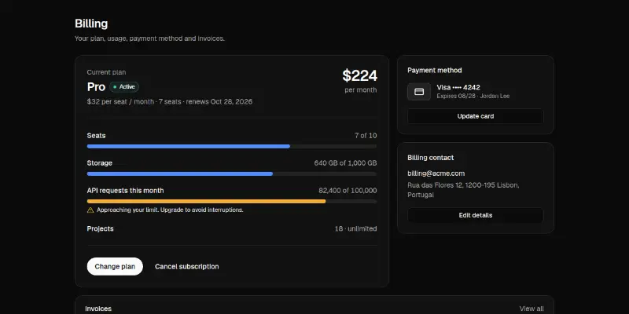This screenshot has height=314, width=629.
Task: Click the Visa •••• 4242 card text
Action: click(x=458, y=87)
